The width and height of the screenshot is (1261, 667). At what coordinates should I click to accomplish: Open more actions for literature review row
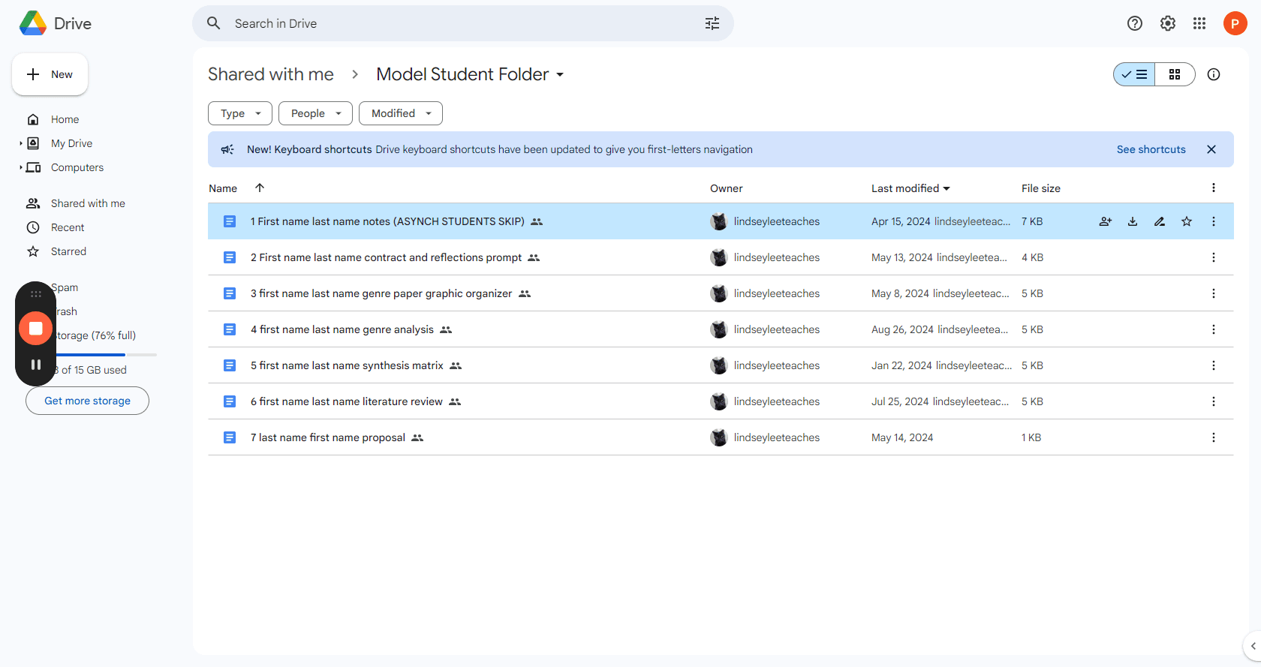tap(1214, 401)
